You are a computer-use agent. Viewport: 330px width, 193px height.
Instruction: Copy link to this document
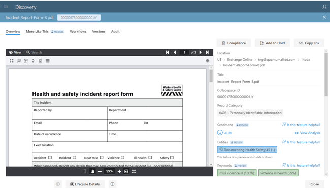[309, 43]
